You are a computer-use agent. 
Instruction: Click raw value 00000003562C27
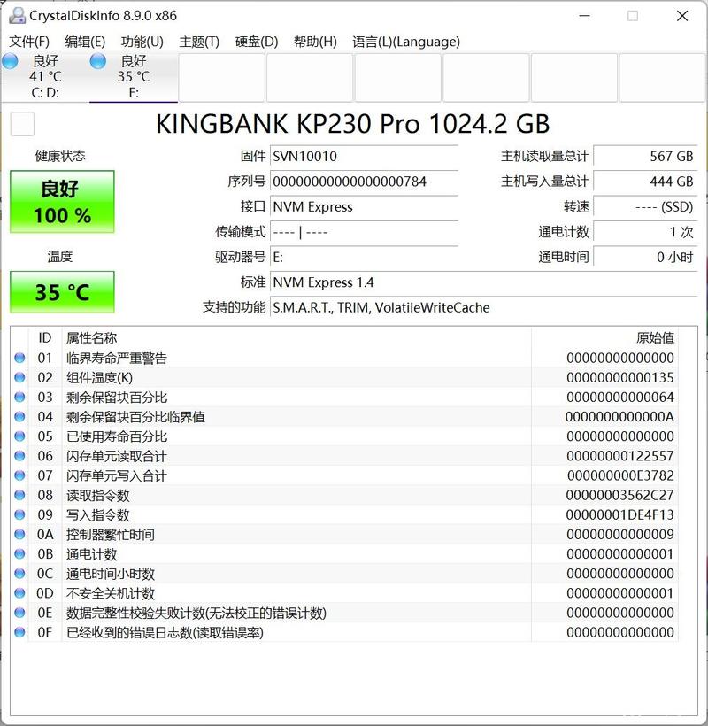pos(620,495)
